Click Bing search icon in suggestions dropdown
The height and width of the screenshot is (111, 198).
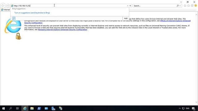pos(14,18)
